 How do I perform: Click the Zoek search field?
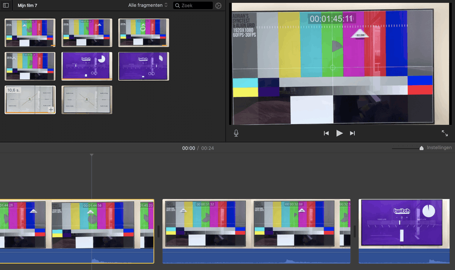pyautogui.click(x=193, y=6)
